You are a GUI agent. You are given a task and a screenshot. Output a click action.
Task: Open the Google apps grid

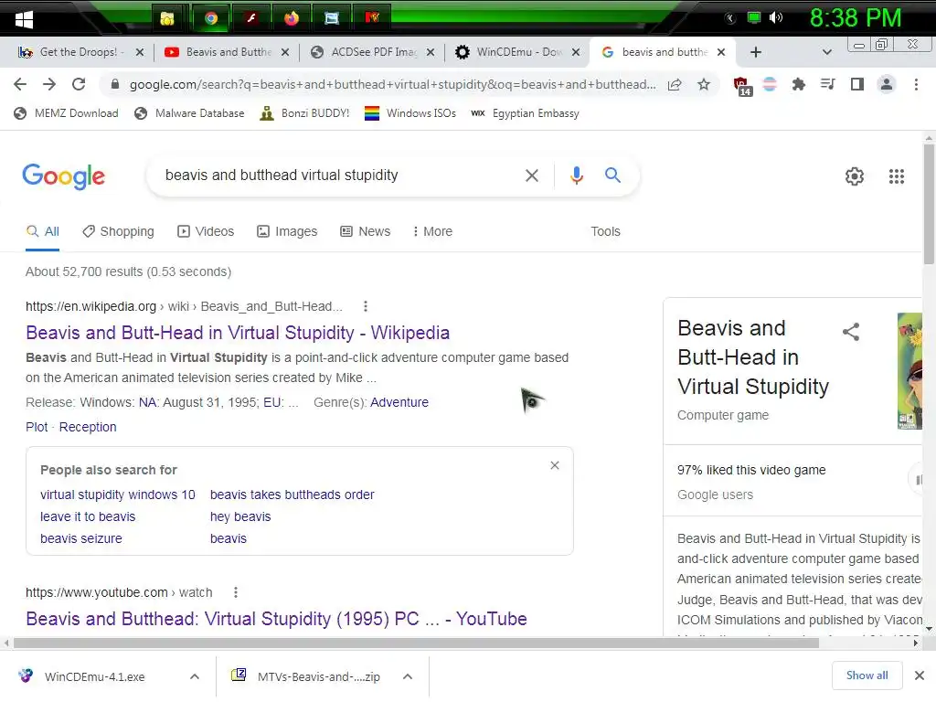pos(896,176)
